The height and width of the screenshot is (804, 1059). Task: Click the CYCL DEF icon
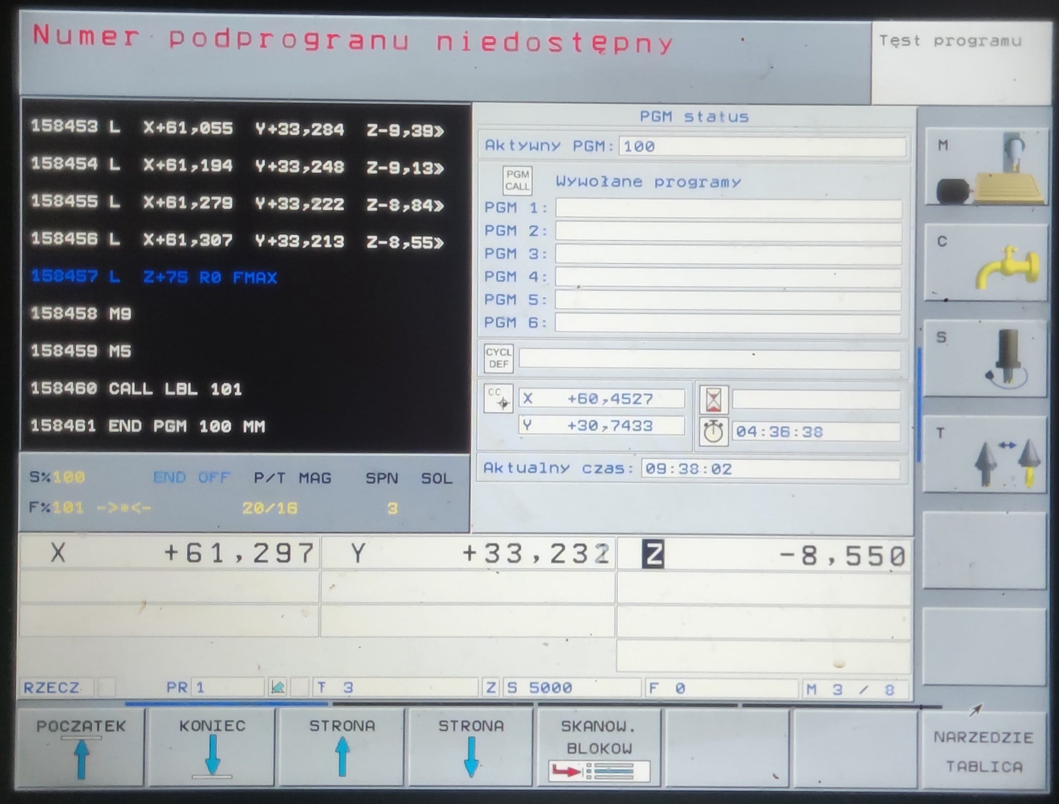pos(498,358)
